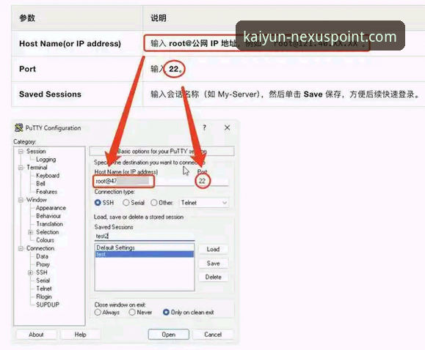This screenshot has height=350, width=425.
Task: Close the PuTTY Configuration window
Action: tap(227, 127)
